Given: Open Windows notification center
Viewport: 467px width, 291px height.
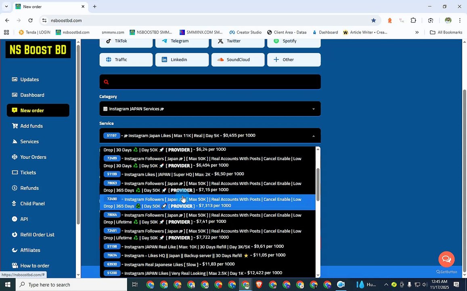Looking at the screenshot, I should pos(456,285).
